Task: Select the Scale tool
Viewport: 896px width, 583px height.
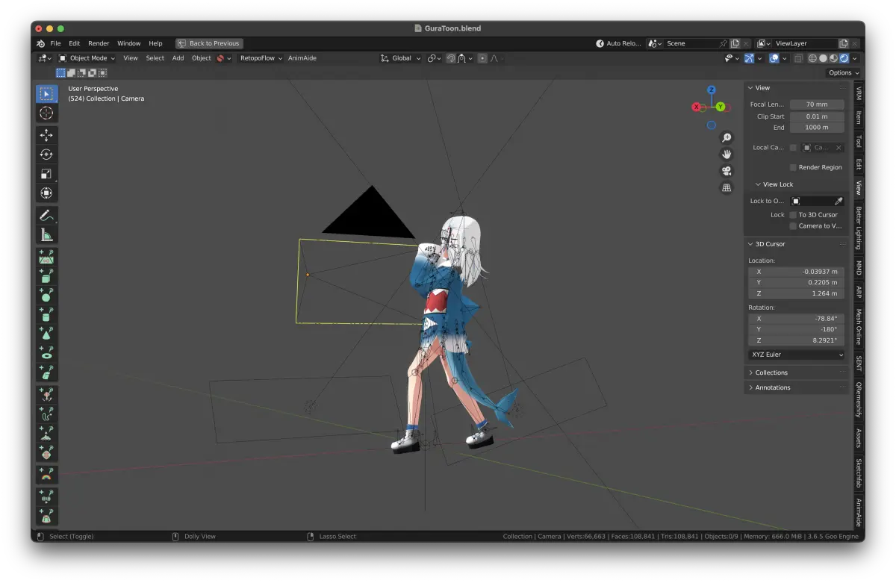Action: coord(46,174)
